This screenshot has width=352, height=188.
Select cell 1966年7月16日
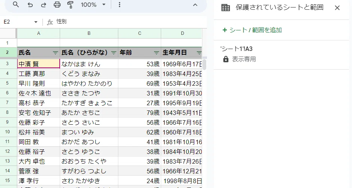pos(181,122)
